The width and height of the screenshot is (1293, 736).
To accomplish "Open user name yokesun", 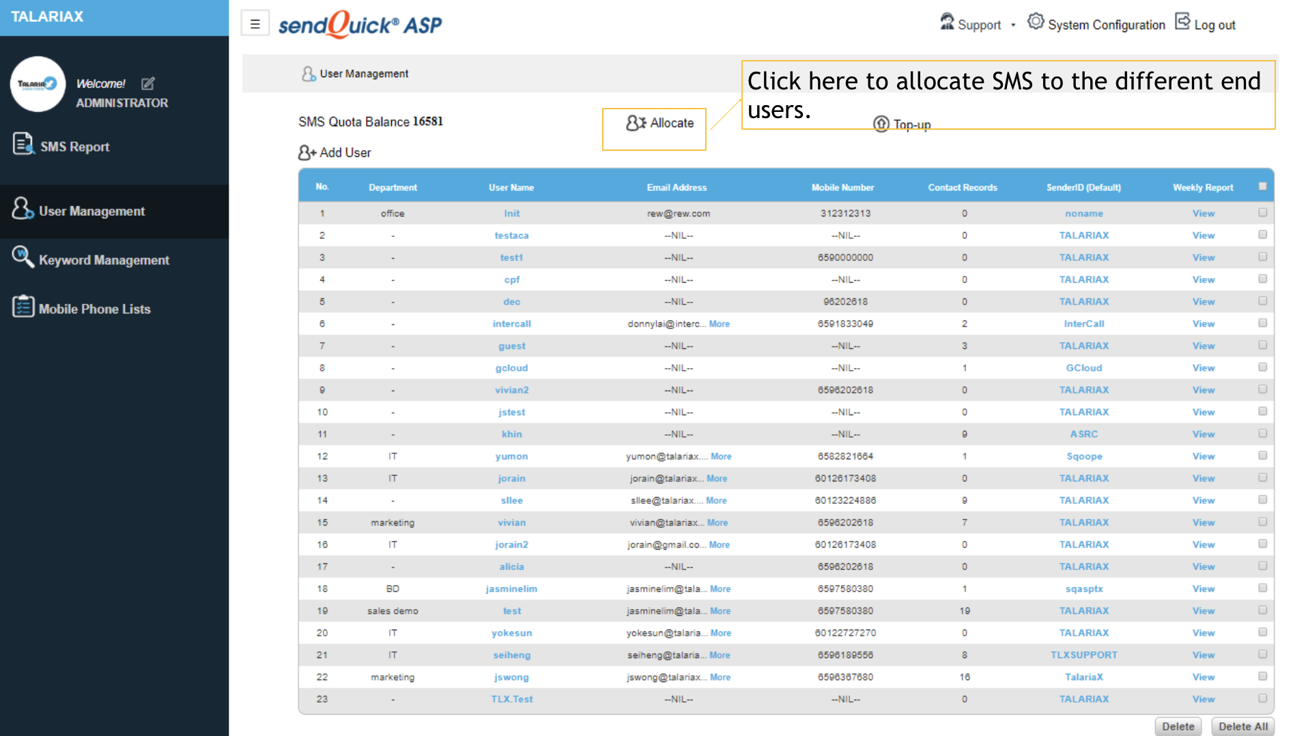I will pyautogui.click(x=512, y=633).
